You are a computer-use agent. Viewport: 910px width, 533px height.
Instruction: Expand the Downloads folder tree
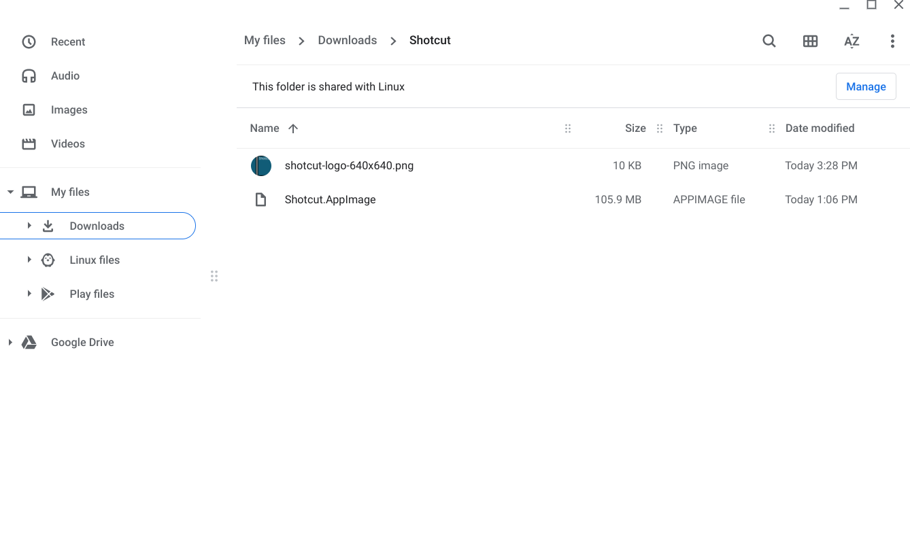click(x=29, y=226)
